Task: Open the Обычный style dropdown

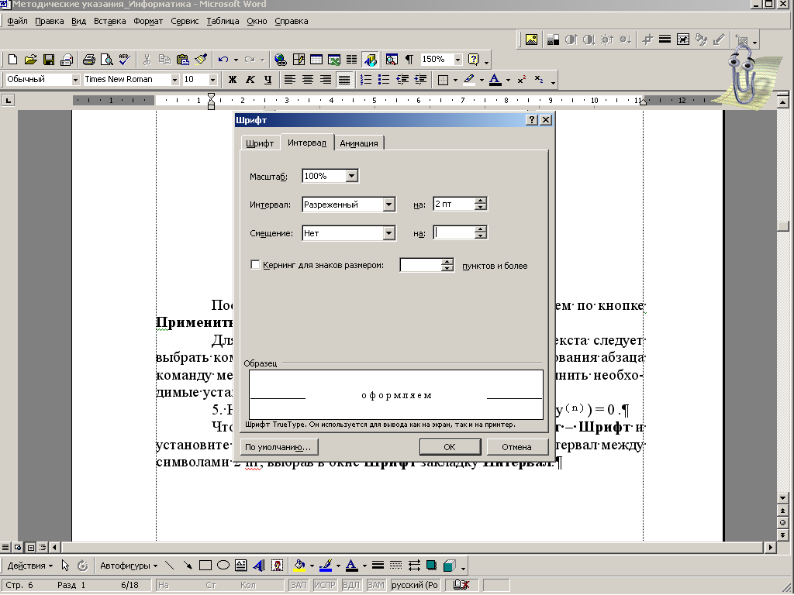Action: 75,80
